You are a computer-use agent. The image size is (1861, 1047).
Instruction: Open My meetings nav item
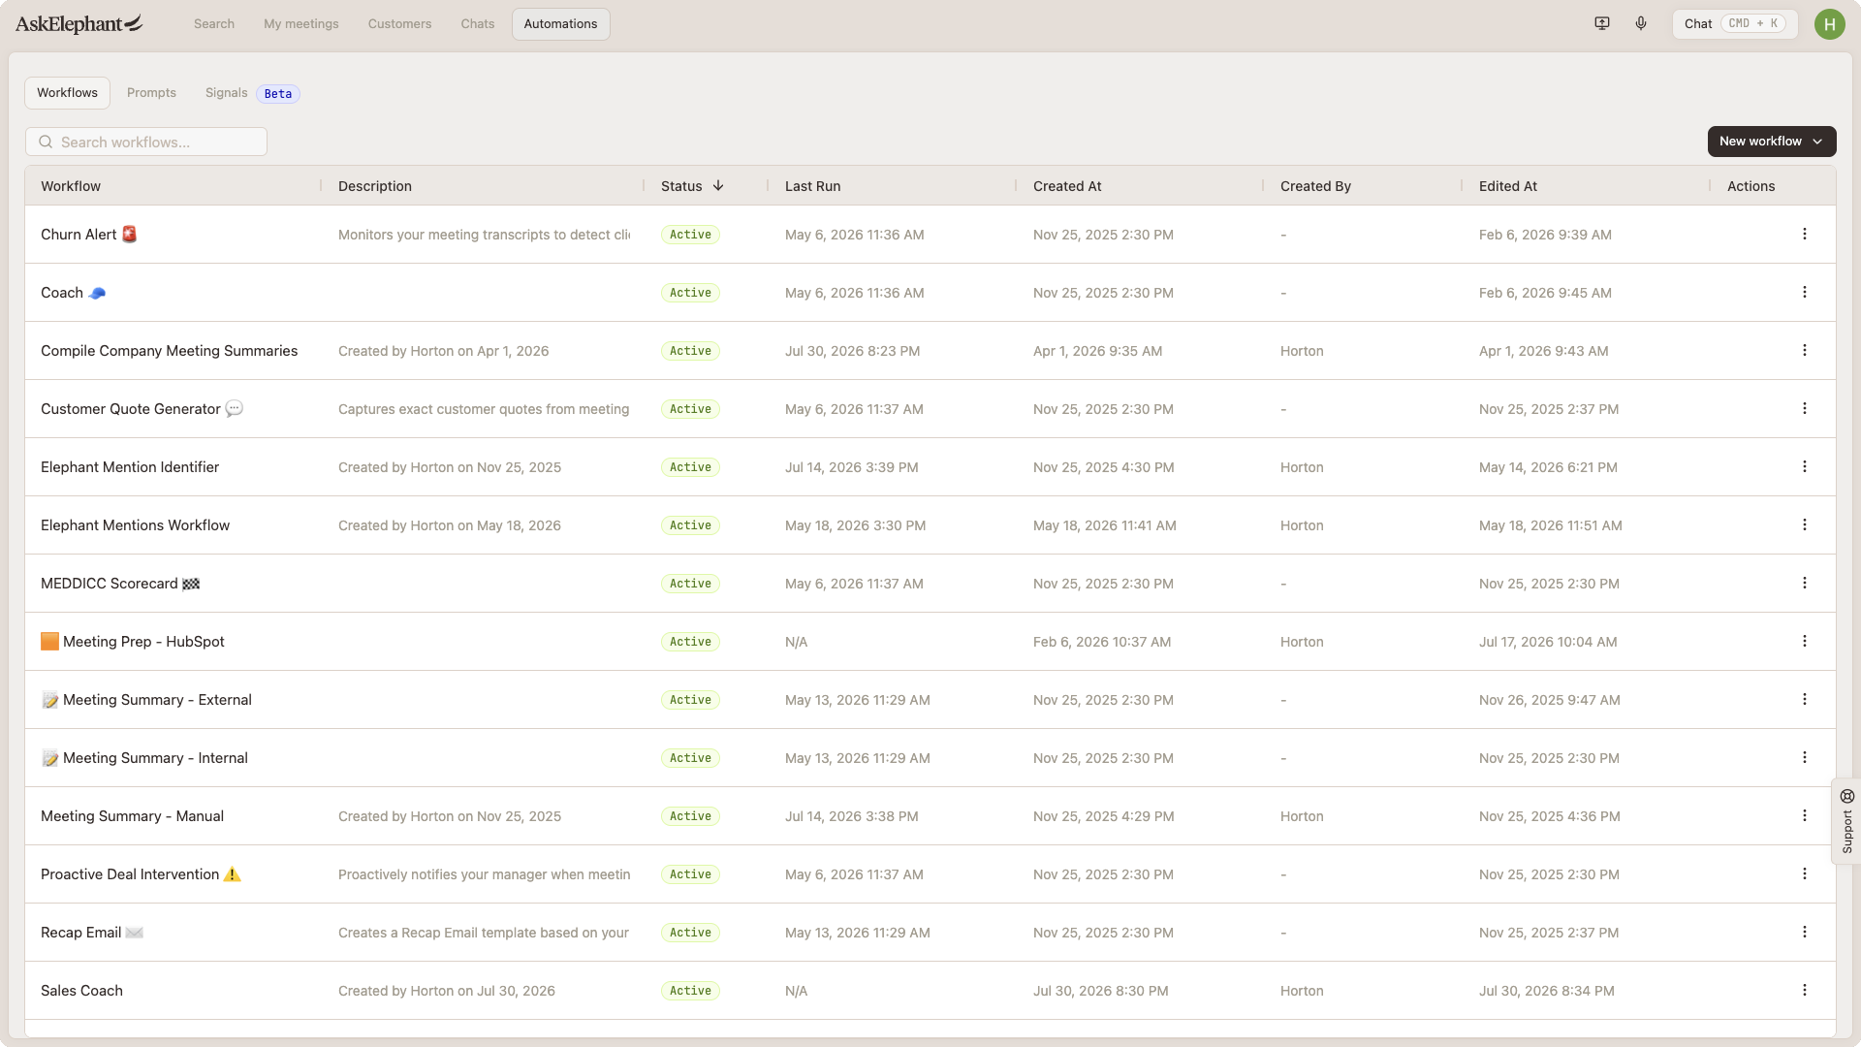(301, 24)
